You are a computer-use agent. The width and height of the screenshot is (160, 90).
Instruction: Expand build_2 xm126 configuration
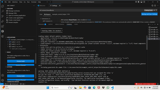pyautogui.click(x=8, y=44)
